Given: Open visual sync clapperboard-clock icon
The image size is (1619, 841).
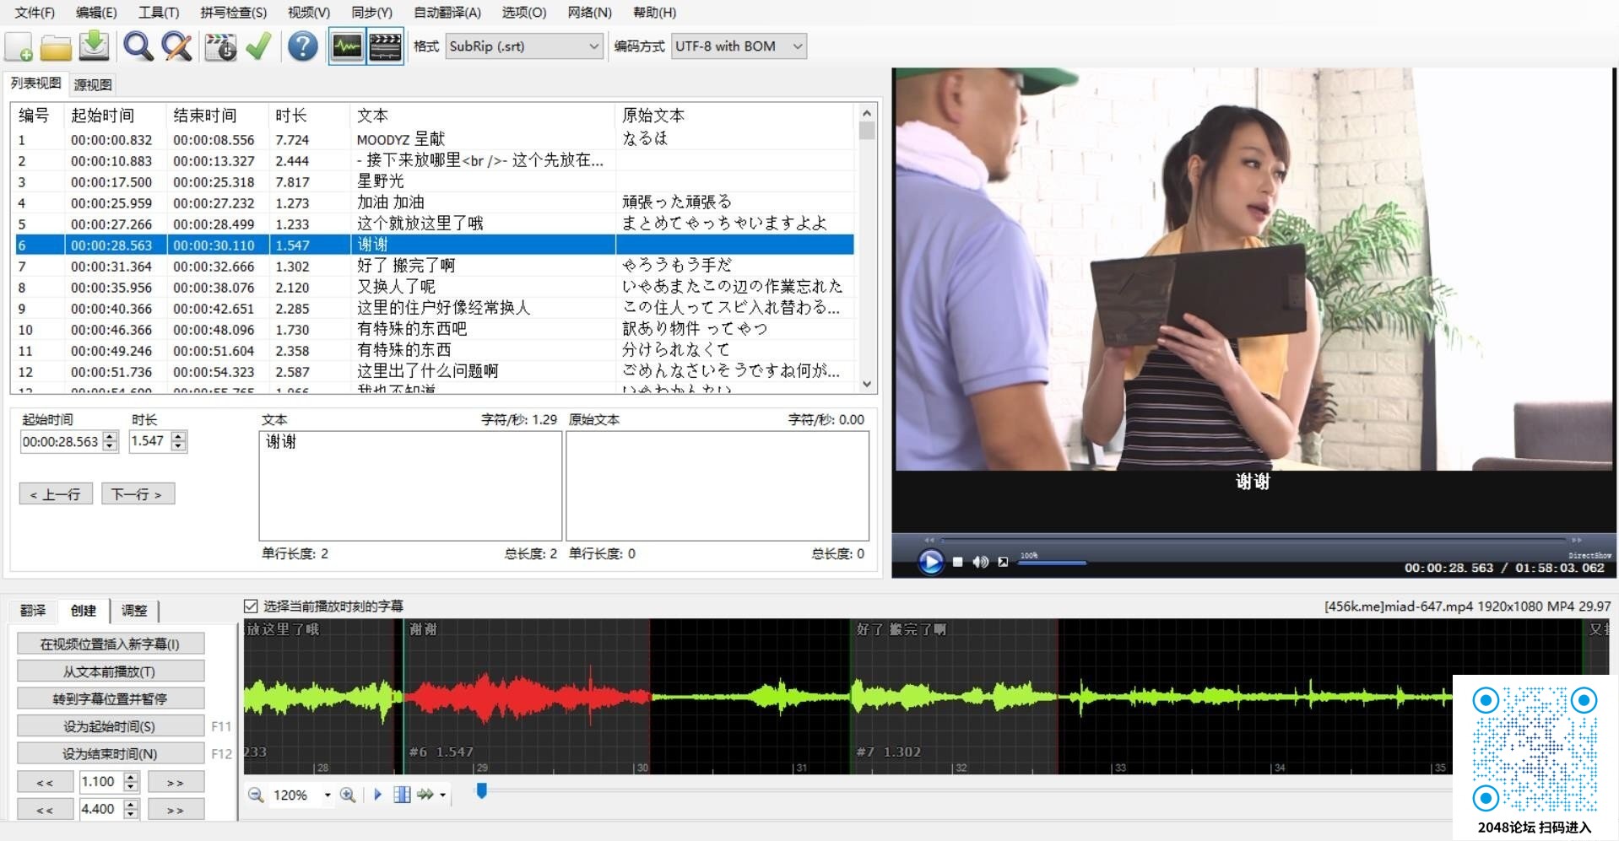Looking at the screenshot, I should point(221,46).
